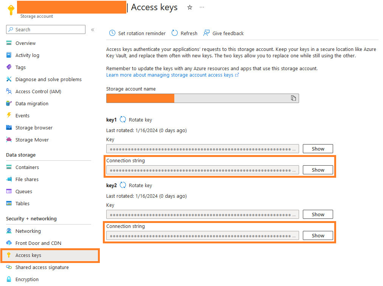Open Storage browser via its icon
Image resolution: width=383 pixels, height=286 pixels.
coord(9,128)
